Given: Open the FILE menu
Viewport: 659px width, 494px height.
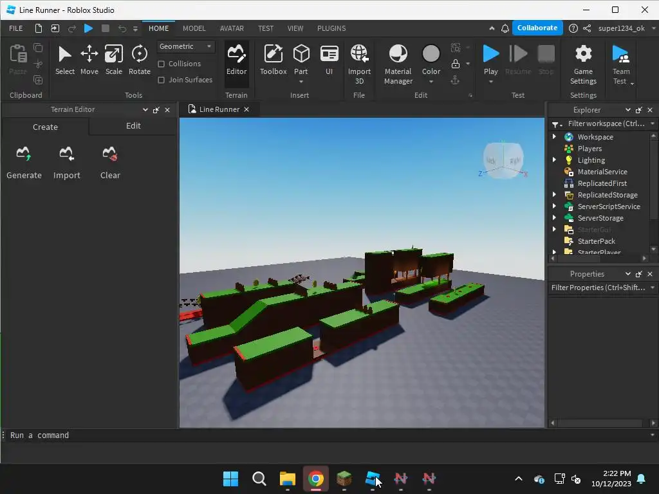Looking at the screenshot, I should tap(16, 28).
